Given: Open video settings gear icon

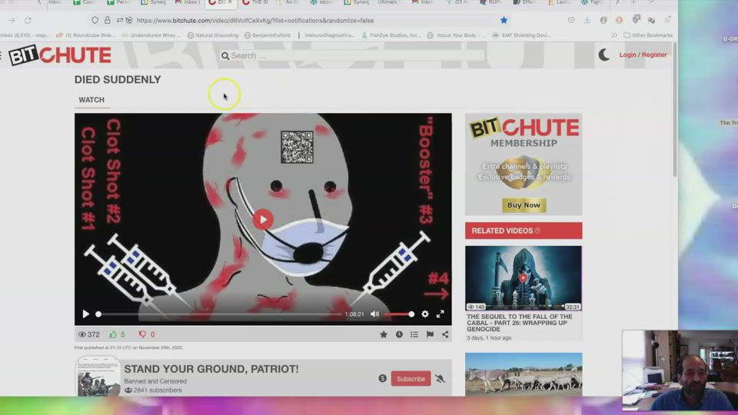Looking at the screenshot, I should coord(425,314).
